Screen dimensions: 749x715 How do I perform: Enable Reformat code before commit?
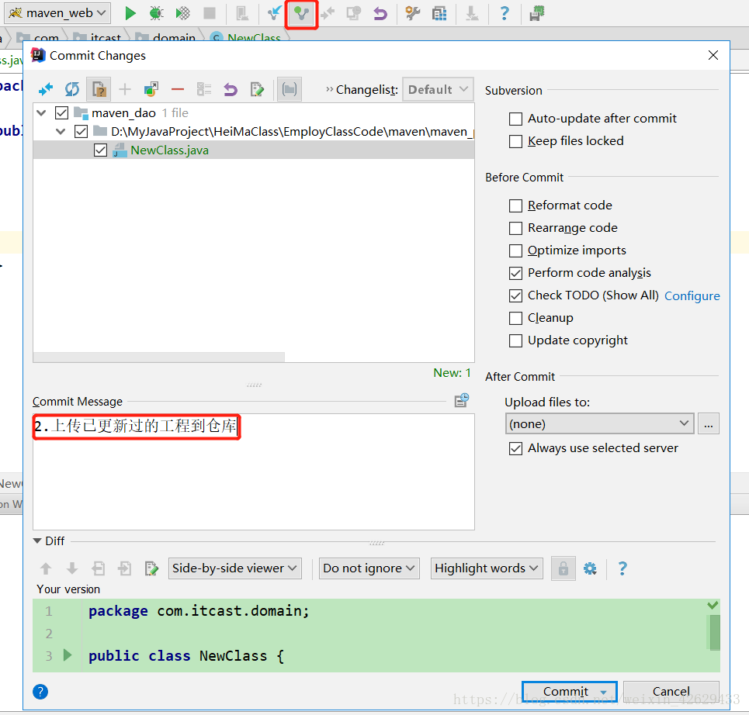click(515, 205)
